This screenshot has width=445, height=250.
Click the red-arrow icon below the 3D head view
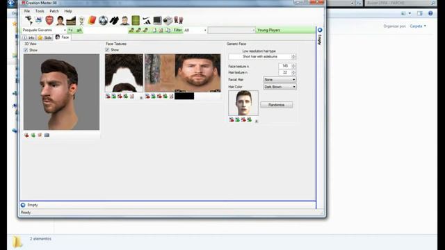pyautogui.click(x=26, y=135)
